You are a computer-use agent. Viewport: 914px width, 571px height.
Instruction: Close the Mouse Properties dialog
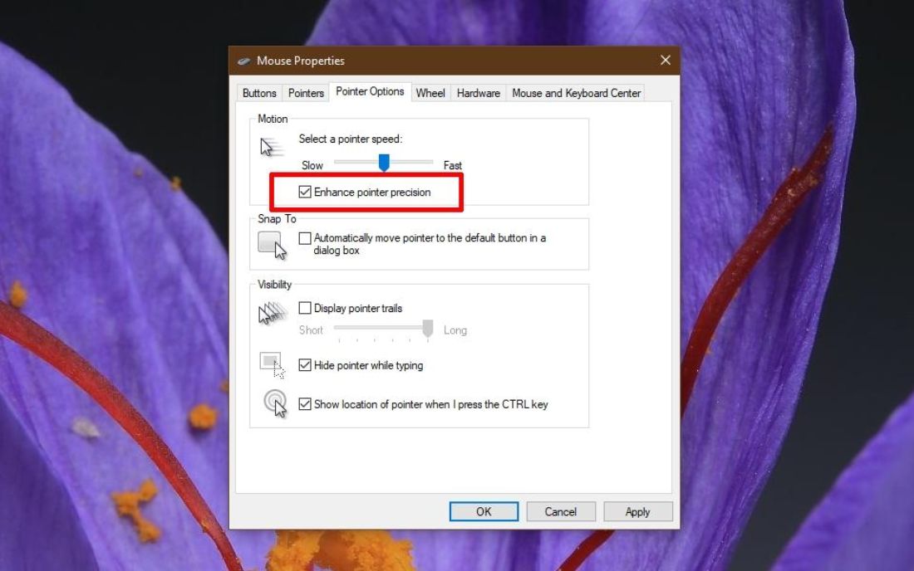tap(665, 60)
